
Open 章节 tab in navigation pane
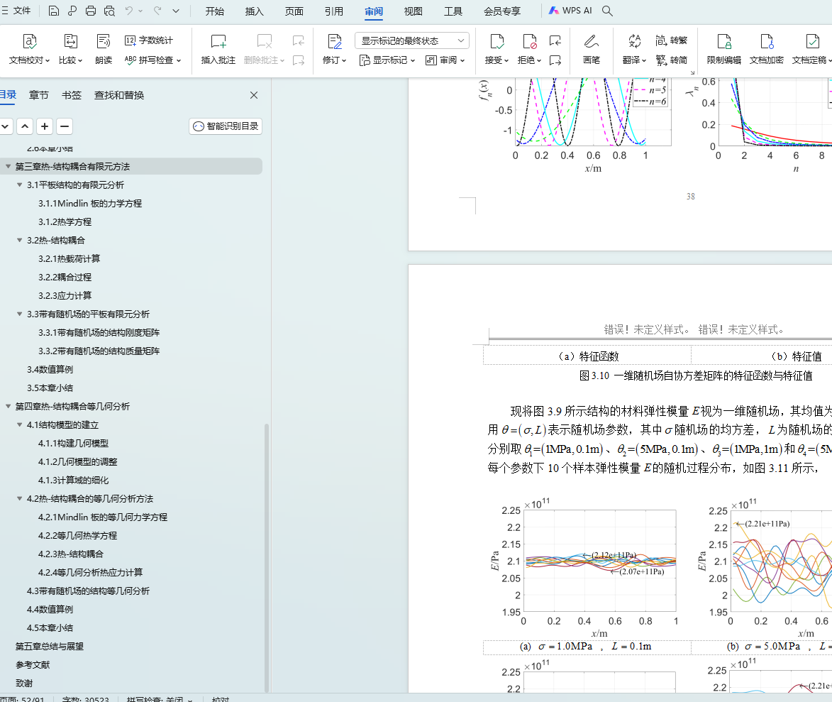[39, 95]
